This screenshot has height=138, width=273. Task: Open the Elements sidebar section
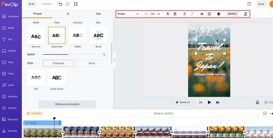pyautogui.click(x=11, y=97)
